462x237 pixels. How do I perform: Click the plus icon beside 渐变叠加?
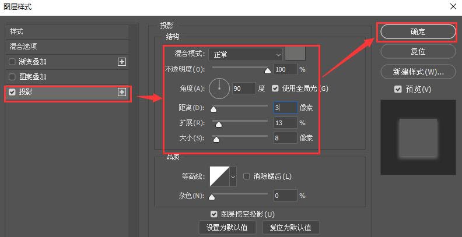click(x=122, y=62)
